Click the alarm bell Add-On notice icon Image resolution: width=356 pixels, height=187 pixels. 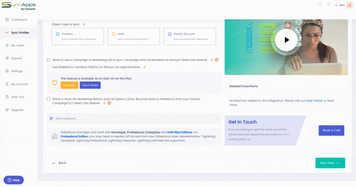click(55, 83)
